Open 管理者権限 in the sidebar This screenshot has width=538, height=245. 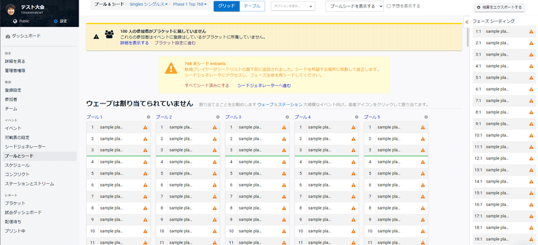pyautogui.click(x=15, y=70)
